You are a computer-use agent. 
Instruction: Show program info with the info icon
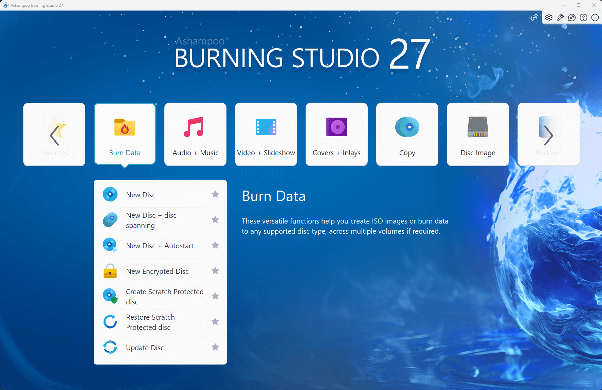[x=595, y=17]
